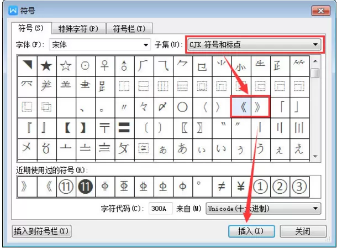Select the postal mark 〒 symbol
The height and width of the screenshot is (248, 337).
pos(105,128)
